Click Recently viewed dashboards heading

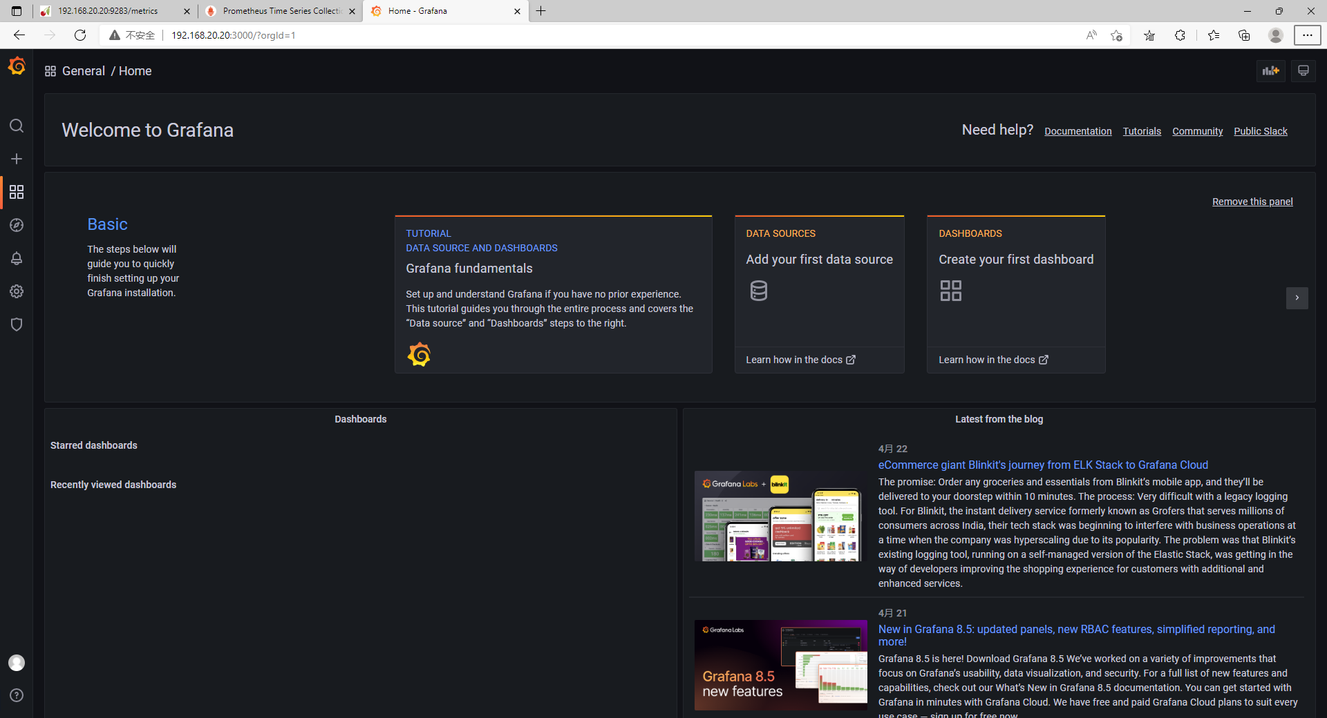[x=113, y=485]
